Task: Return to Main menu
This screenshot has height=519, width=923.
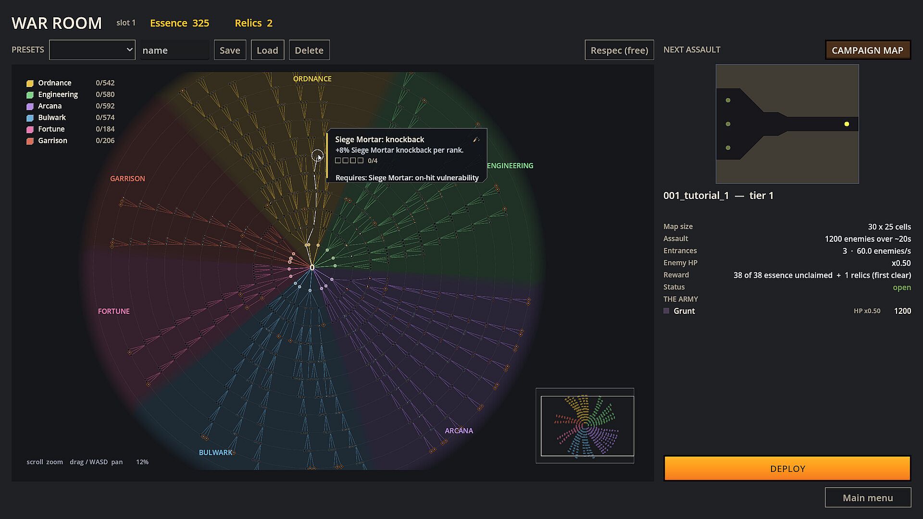Action: pos(868,498)
